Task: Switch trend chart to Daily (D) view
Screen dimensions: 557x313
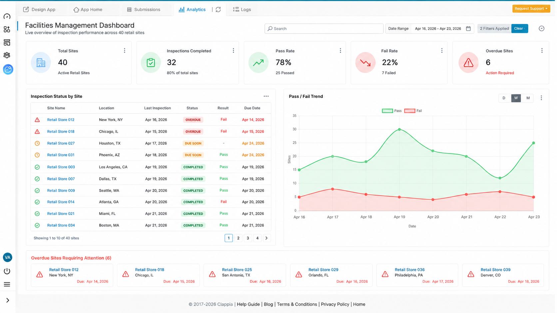Action: click(504, 98)
